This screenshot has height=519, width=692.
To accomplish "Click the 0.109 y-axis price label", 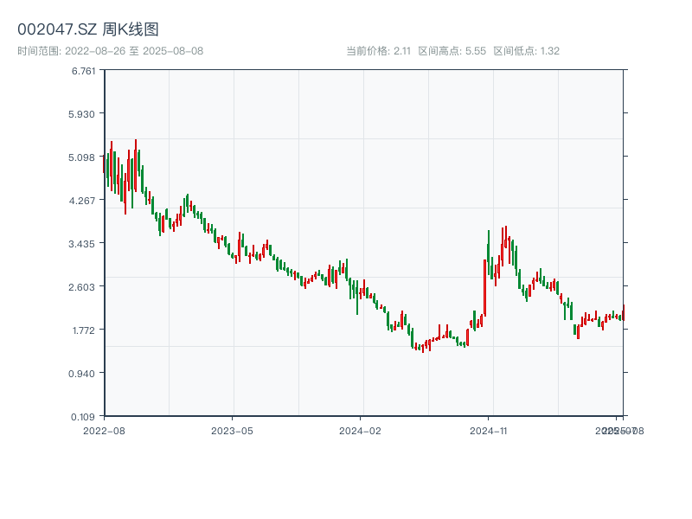I will point(85,416).
